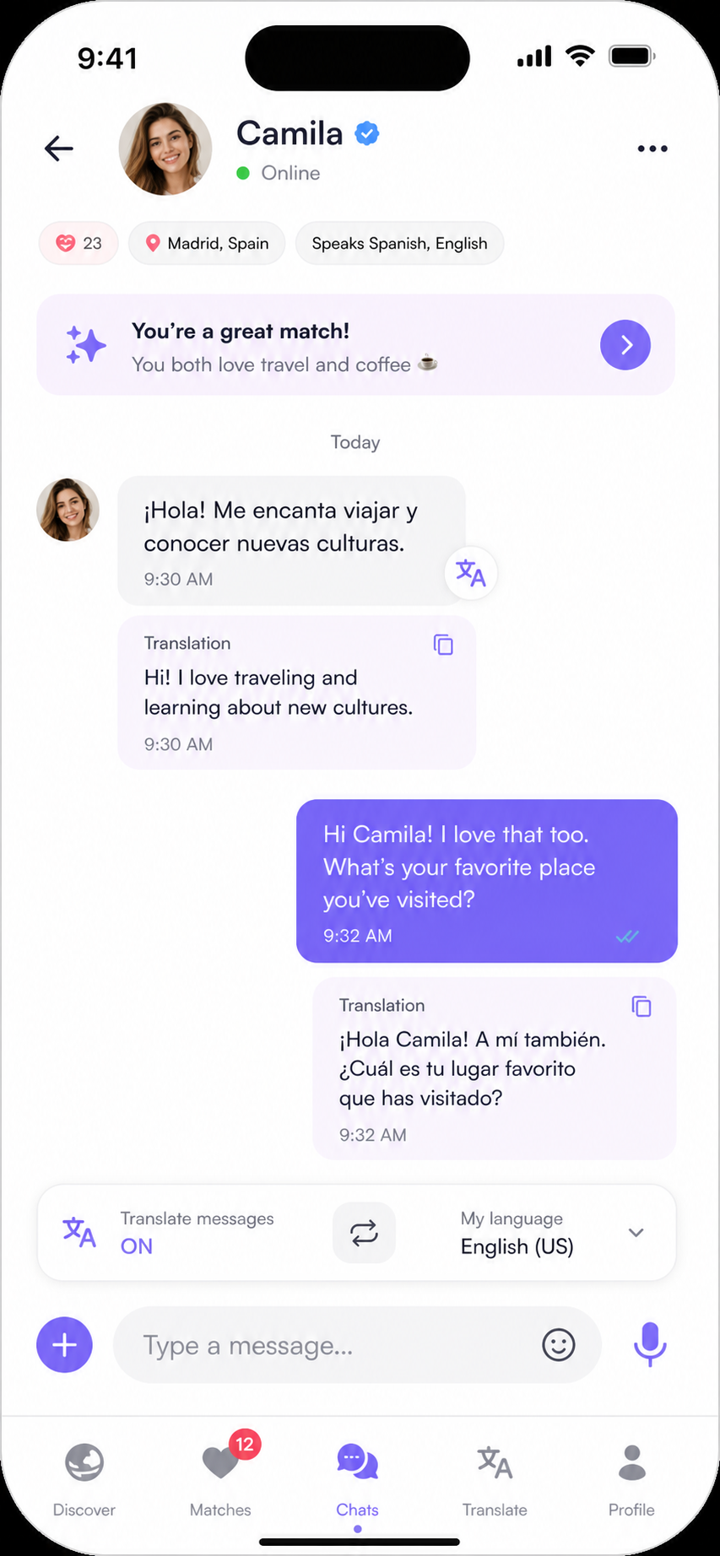Open the Discover tab
Viewport: 720px width, 1556px height.
[x=84, y=1476]
